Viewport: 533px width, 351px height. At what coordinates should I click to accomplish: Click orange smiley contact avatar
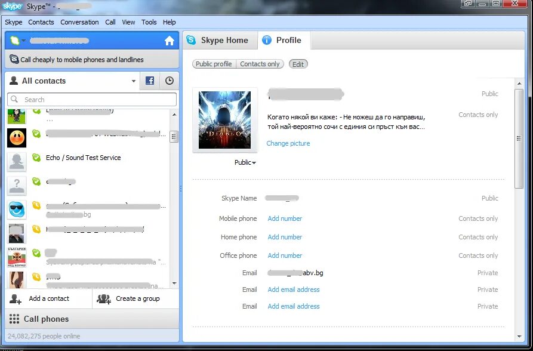(x=17, y=138)
